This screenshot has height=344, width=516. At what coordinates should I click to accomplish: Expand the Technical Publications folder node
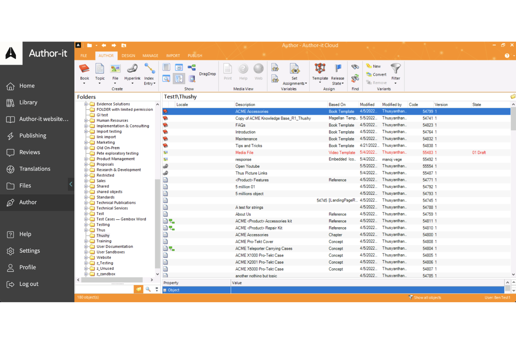pyautogui.click(x=86, y=203)
